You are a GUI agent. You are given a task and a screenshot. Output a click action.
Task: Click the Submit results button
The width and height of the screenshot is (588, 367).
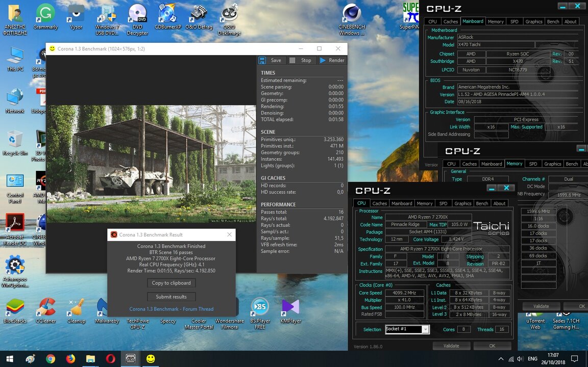point(171,297)
